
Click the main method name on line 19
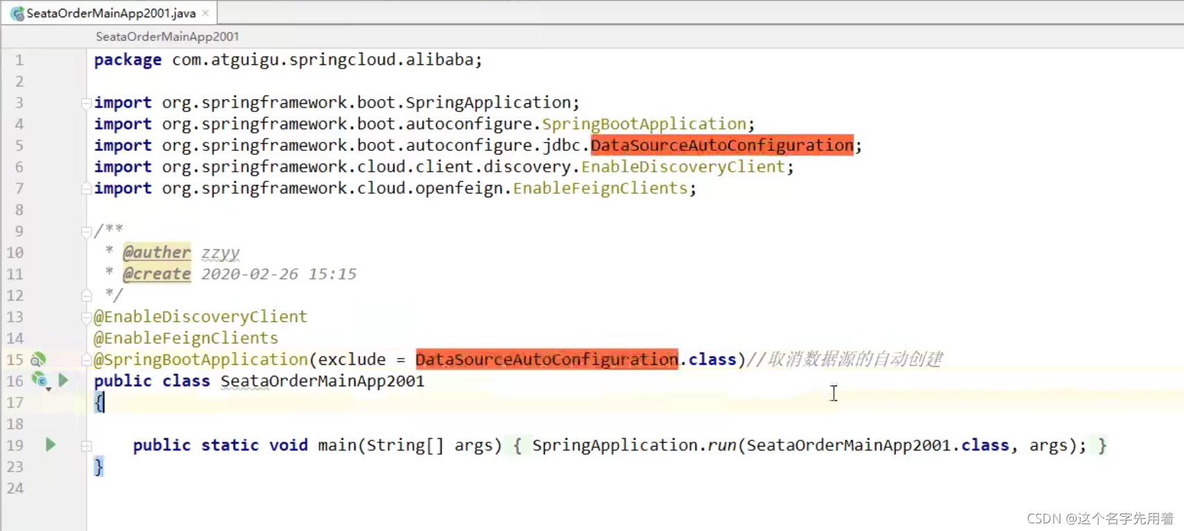(337, 445)
